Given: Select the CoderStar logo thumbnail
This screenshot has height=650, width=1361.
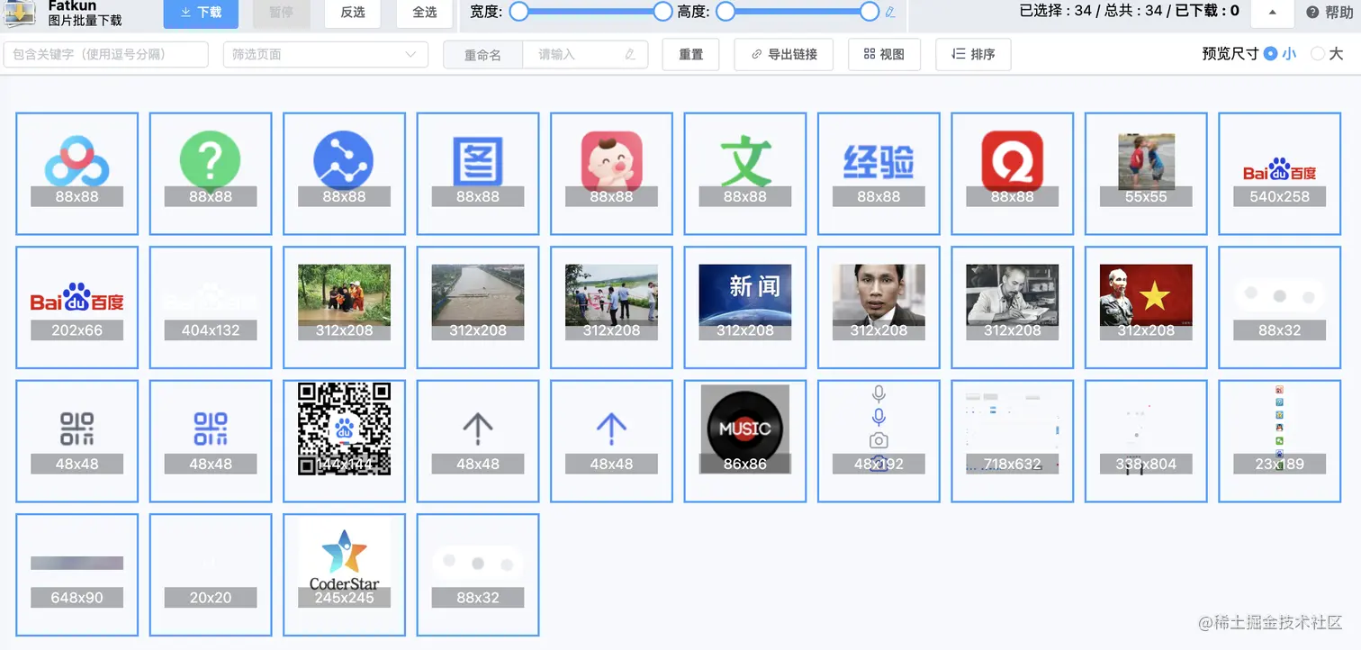Looking at the screenshot, I should [x=344, y=575].
